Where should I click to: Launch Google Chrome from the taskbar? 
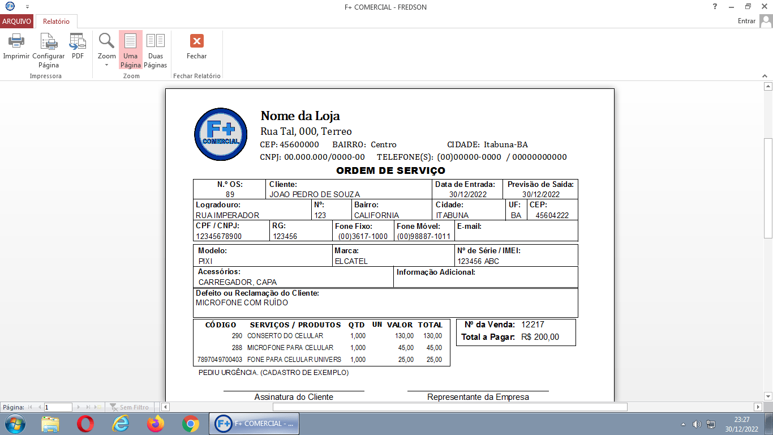190,424
